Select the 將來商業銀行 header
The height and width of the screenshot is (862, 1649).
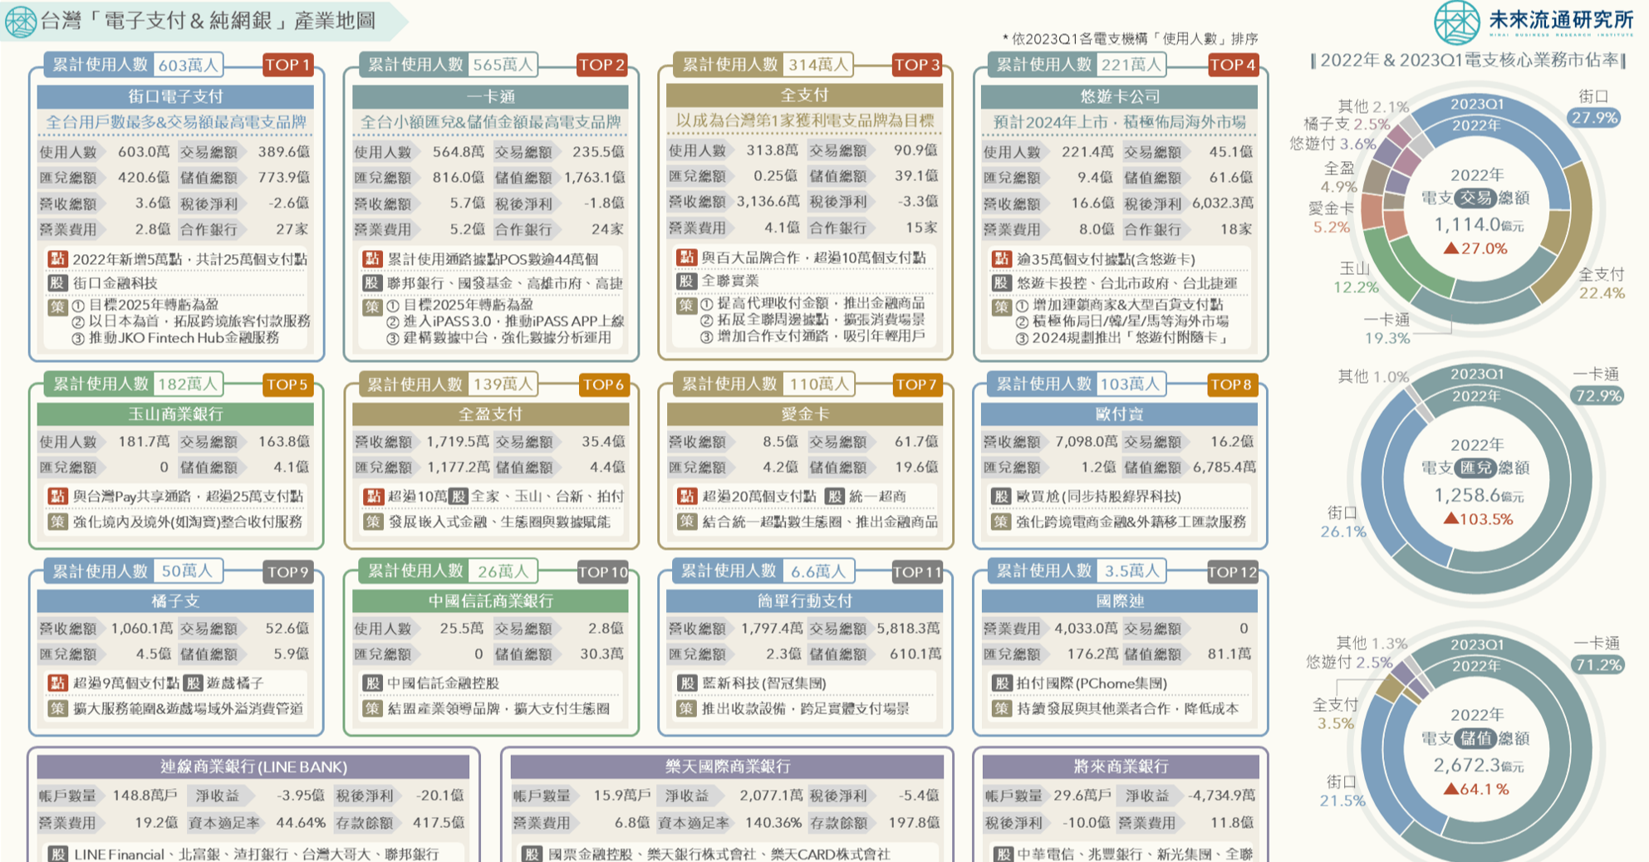1119,766
